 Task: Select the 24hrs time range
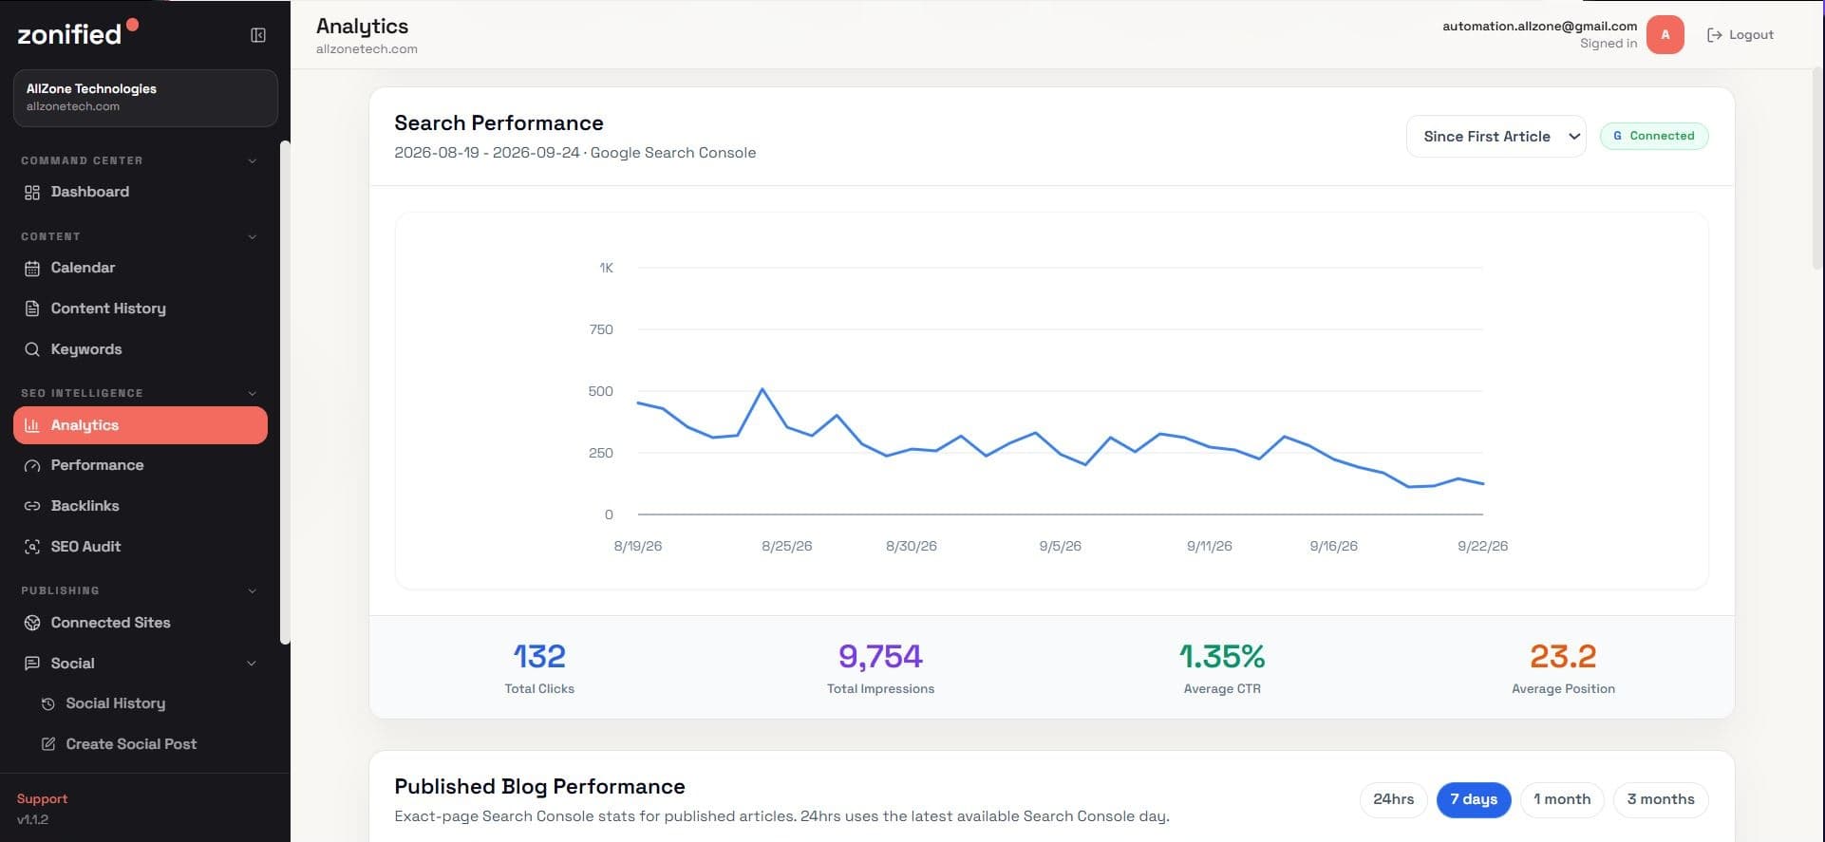tap(1394, 799)
